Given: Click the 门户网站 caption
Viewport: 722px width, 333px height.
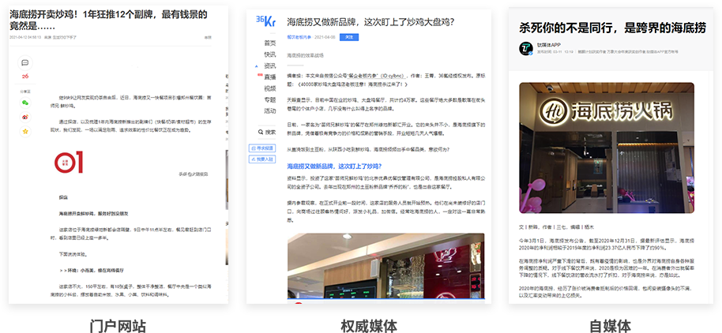Looking at the screenshot, I should [x=118, y=326].
